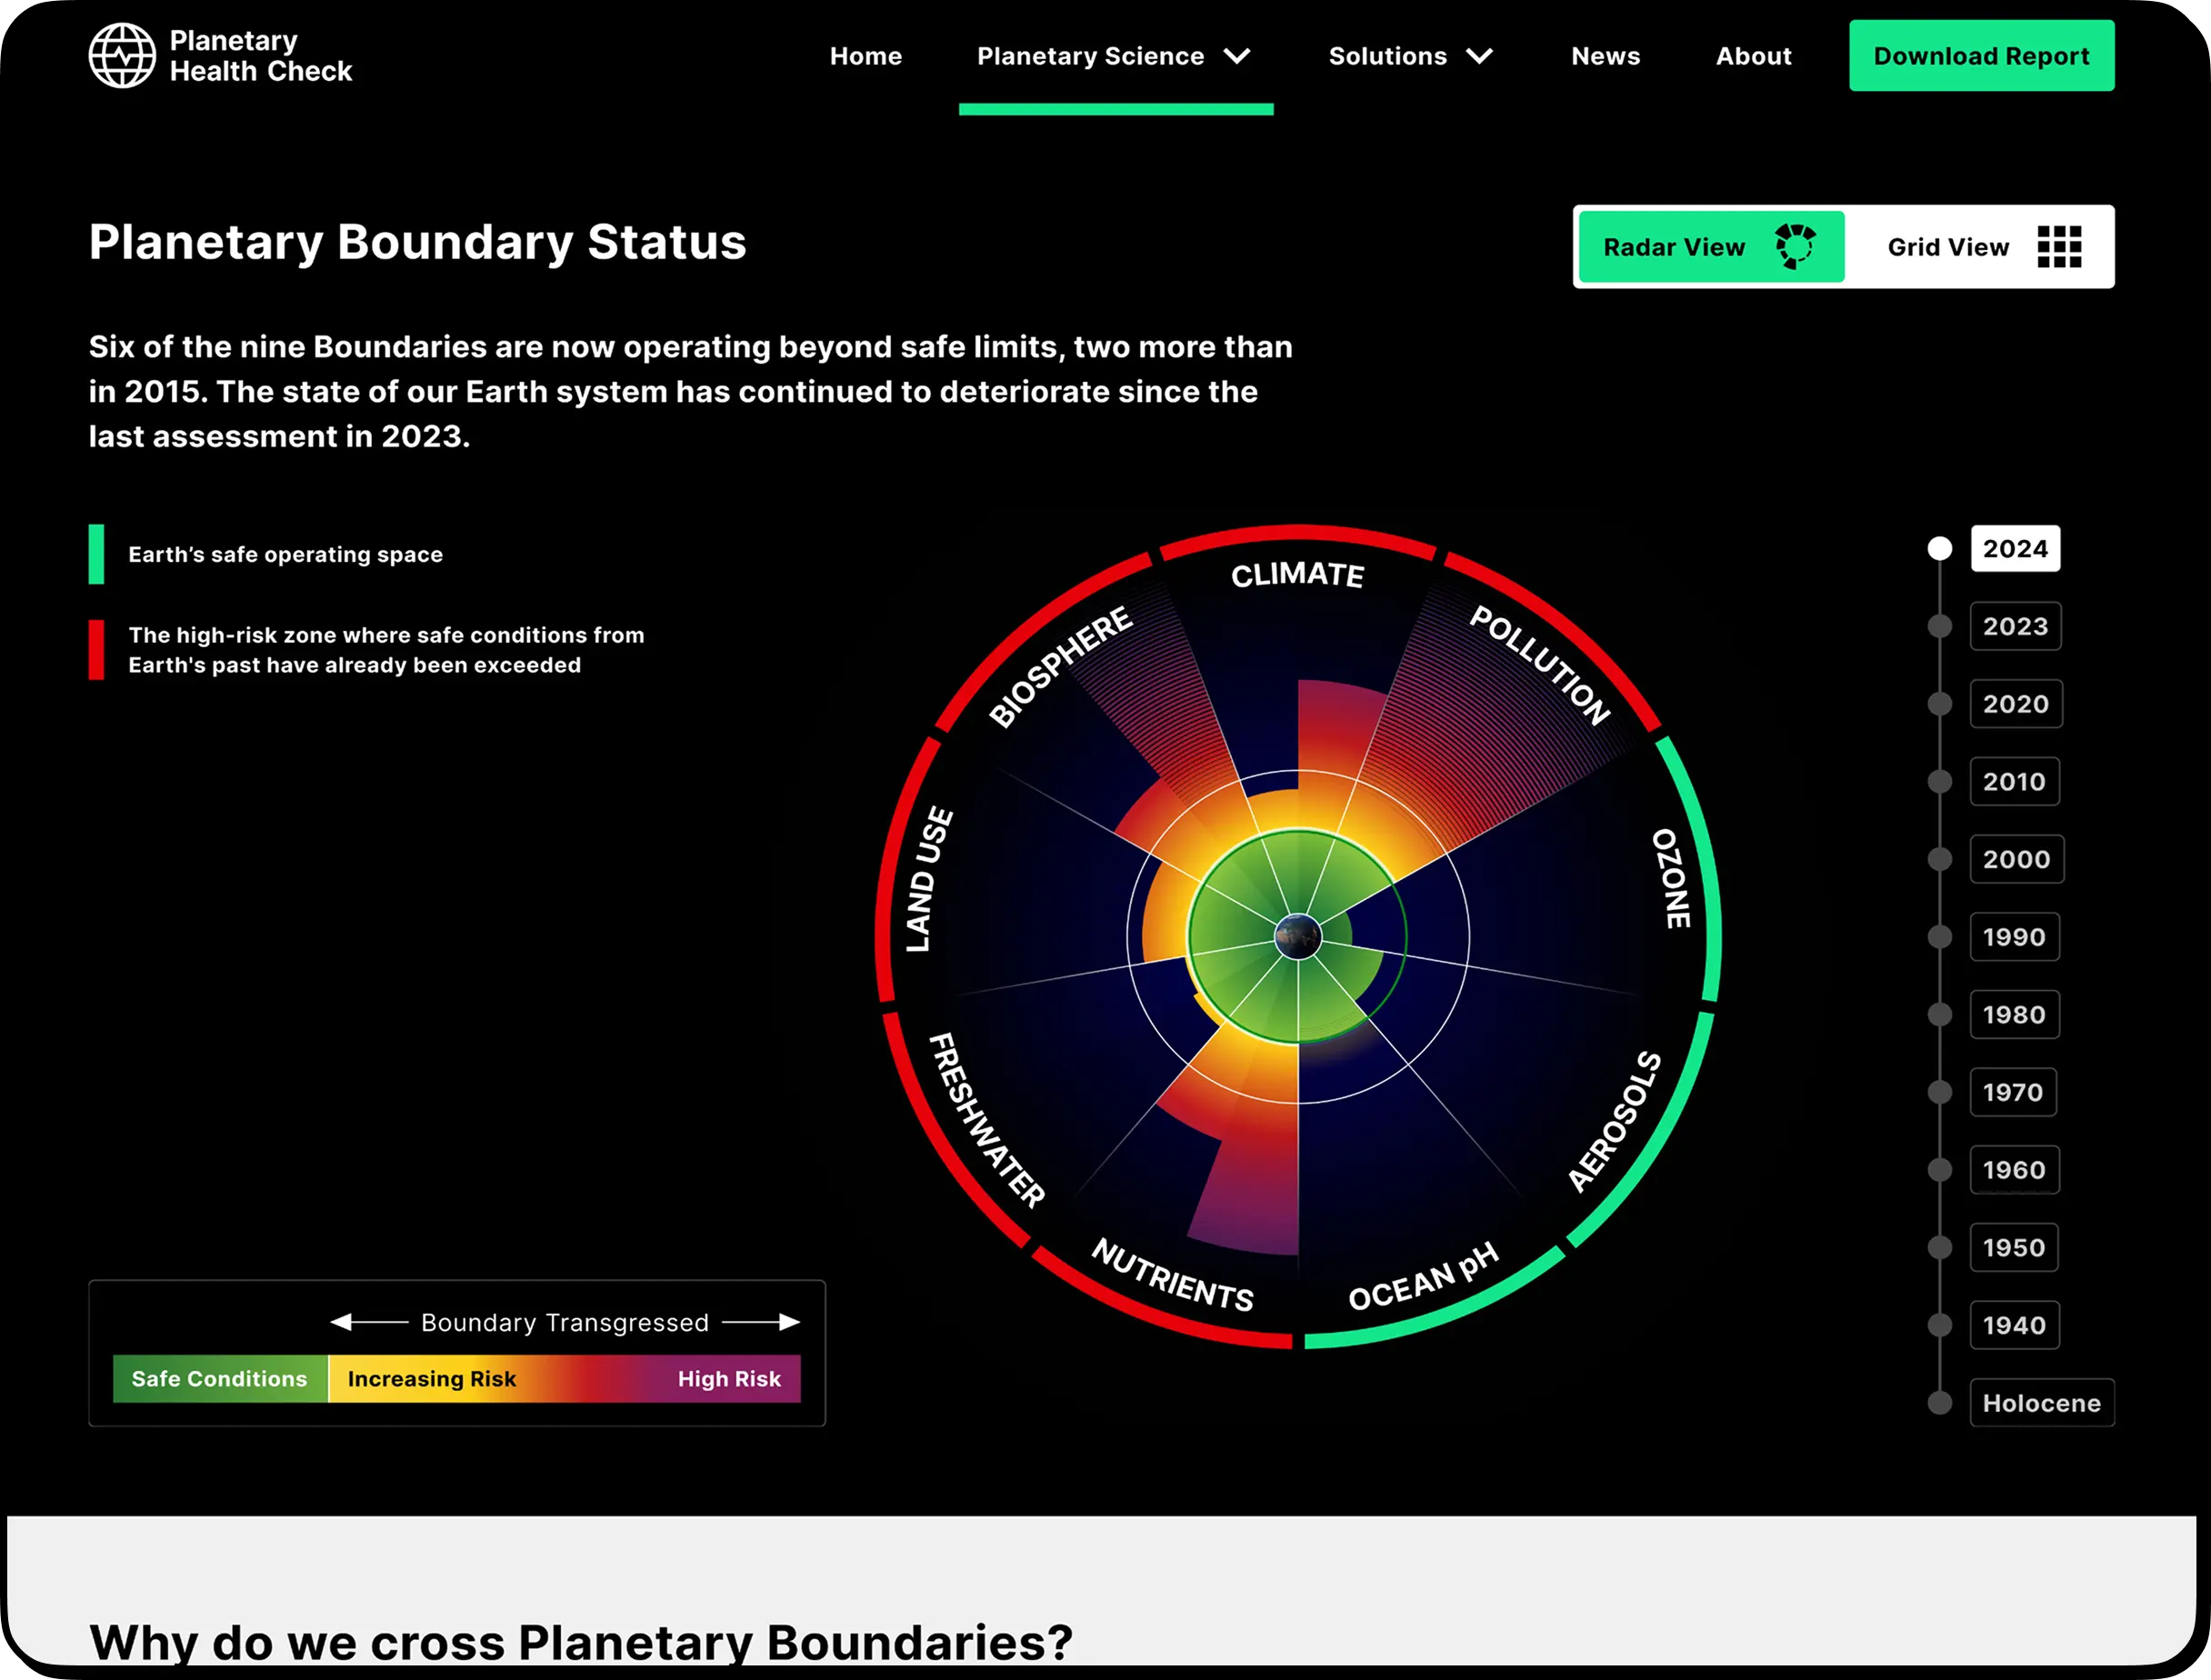
Task: Collapse the Planetary Science chevron
Action: point(1239,56)
